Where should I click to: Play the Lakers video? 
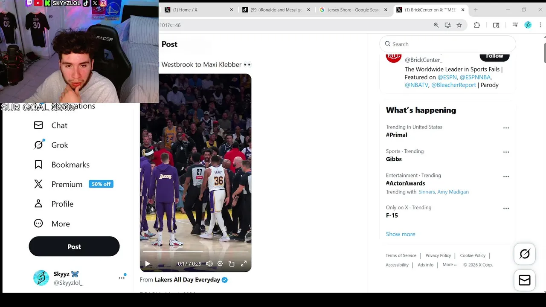coord(147,264)
